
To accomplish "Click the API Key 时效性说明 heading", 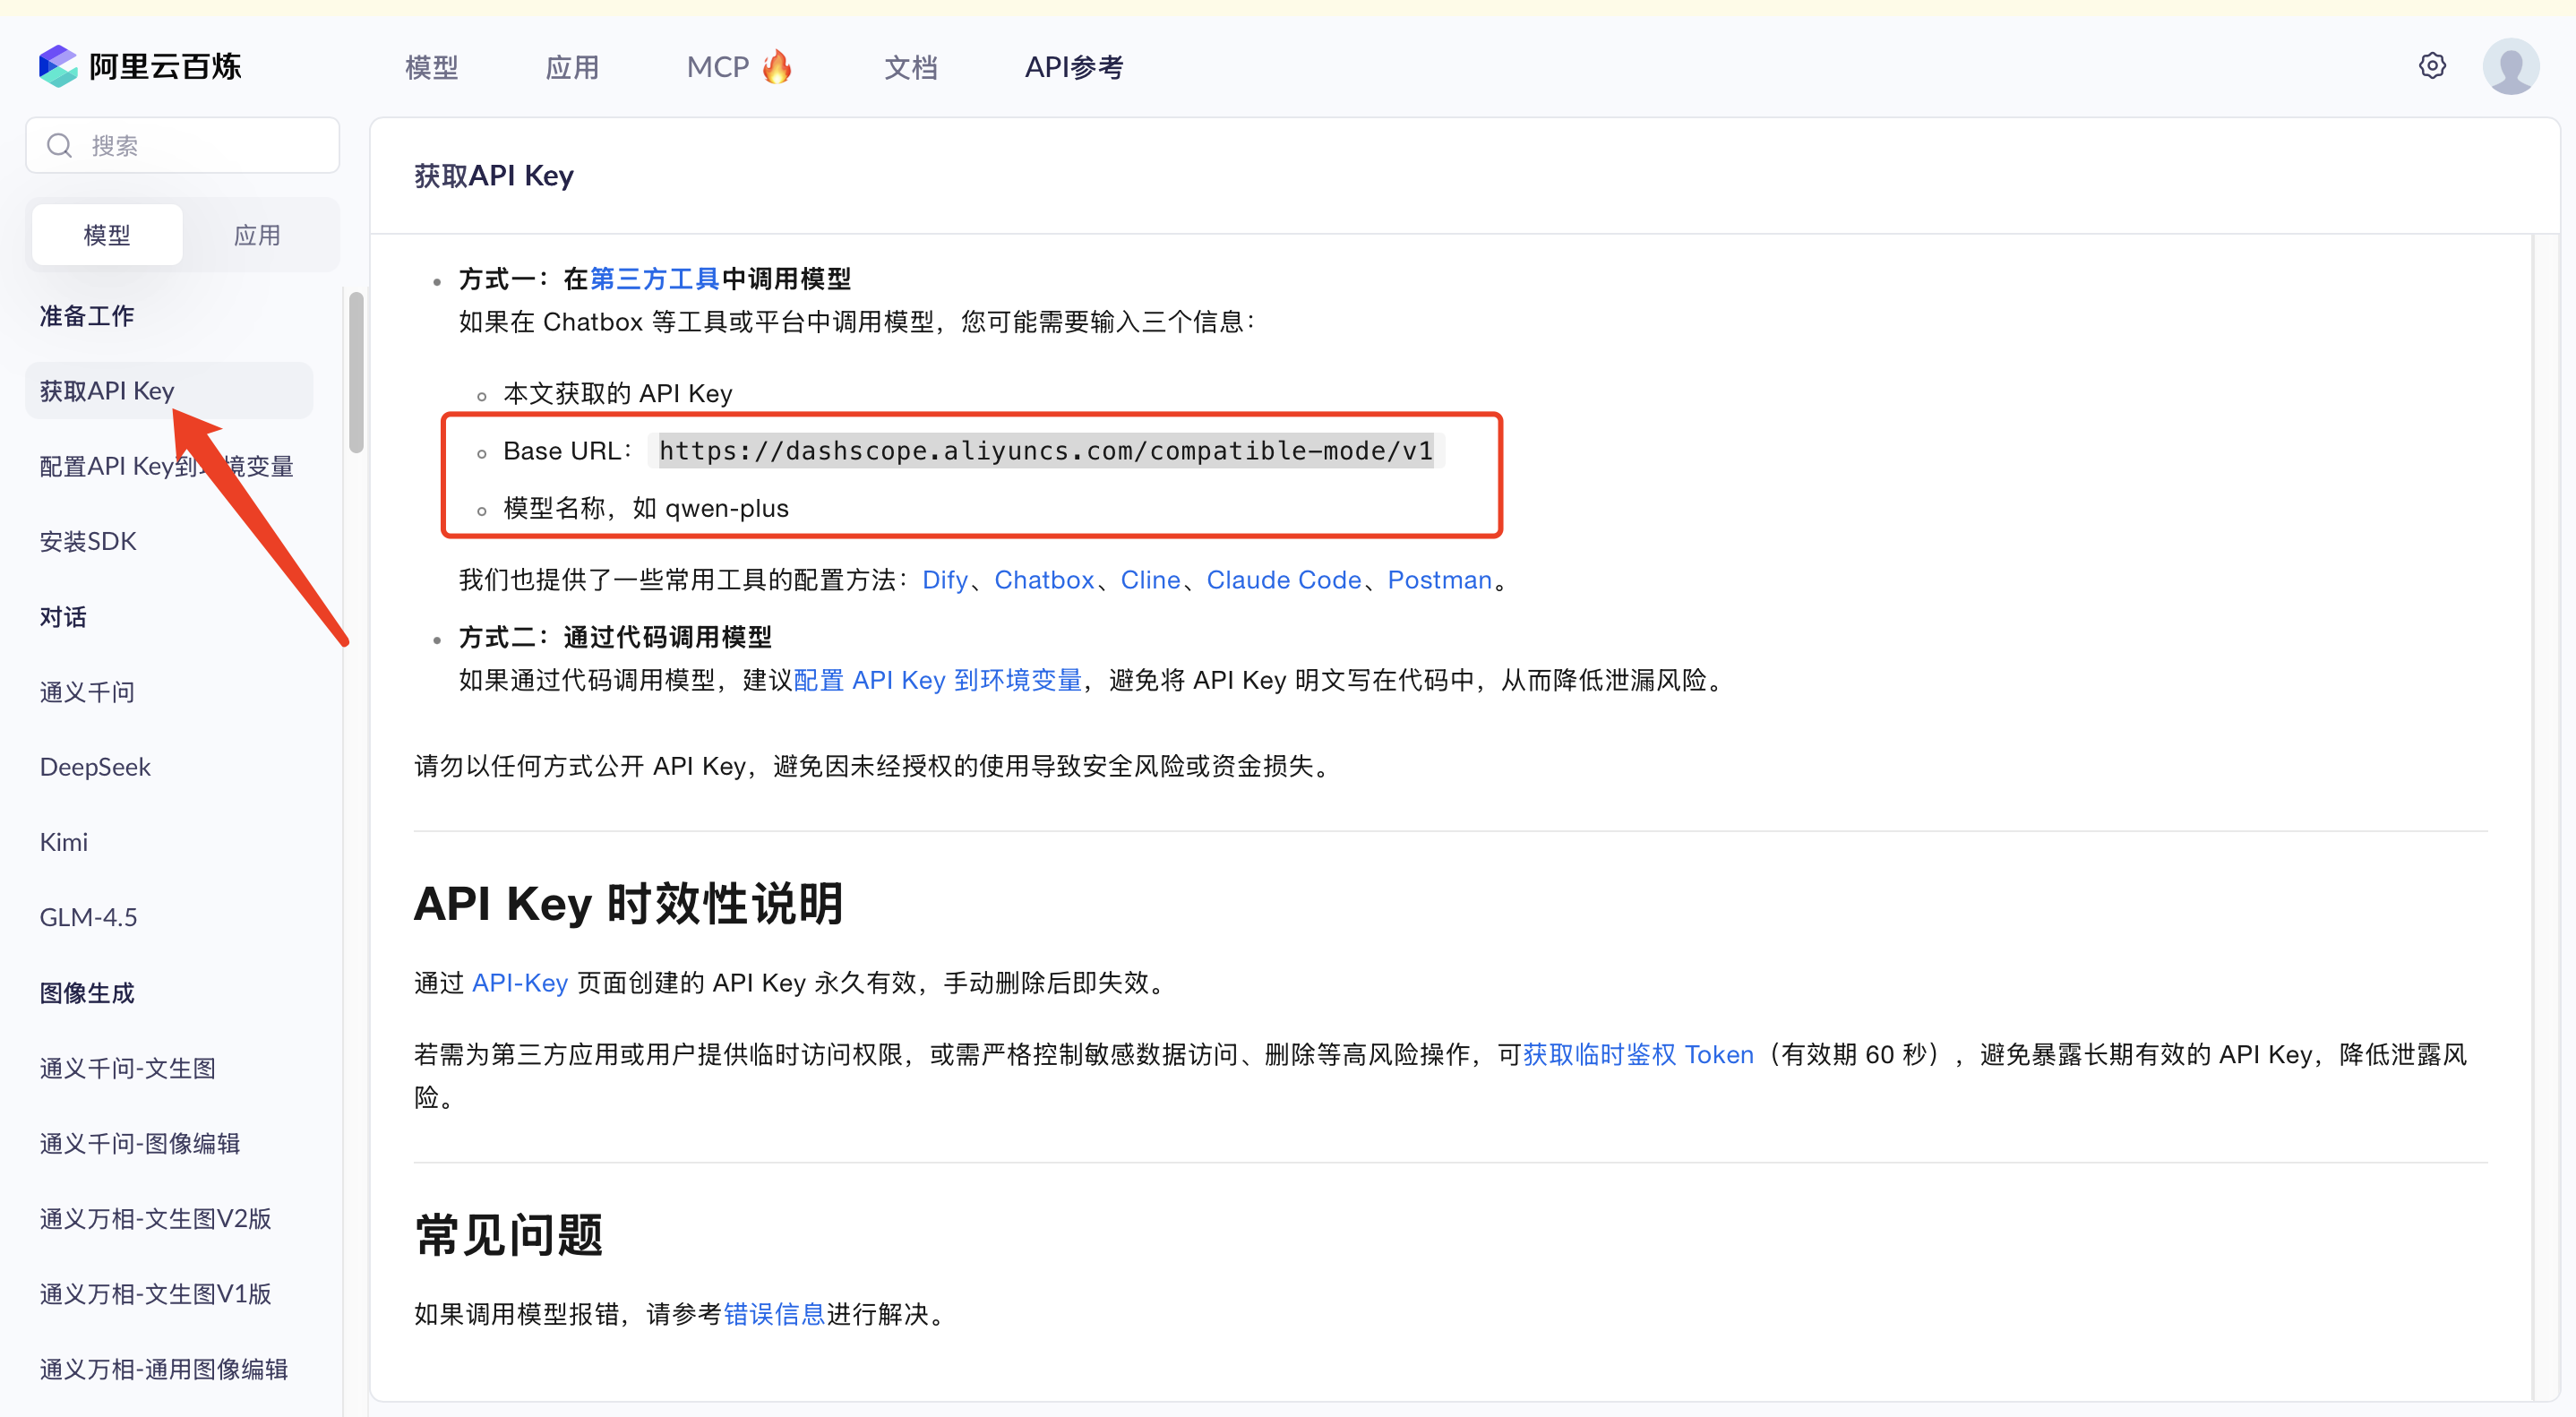I will [x=629, y=904].
